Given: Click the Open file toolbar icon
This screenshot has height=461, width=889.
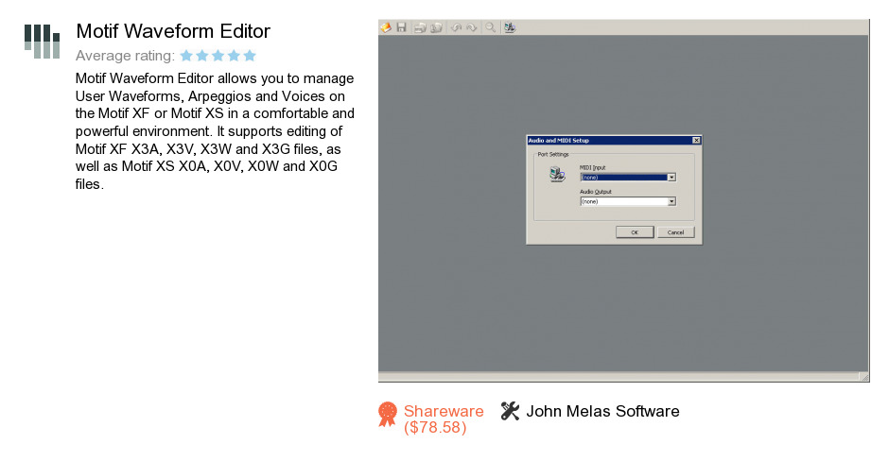Looking at the screenshot, I should (386, 27).
